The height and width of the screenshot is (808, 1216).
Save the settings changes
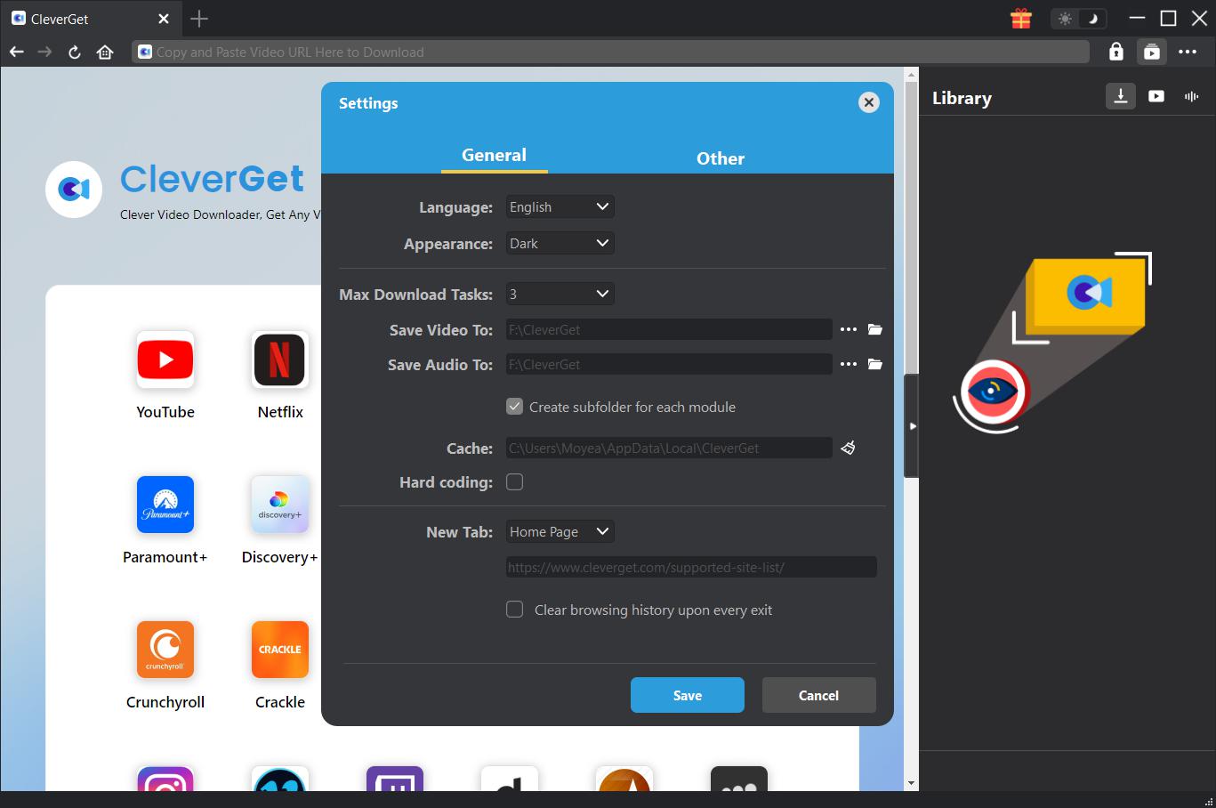tap(687, 695)
